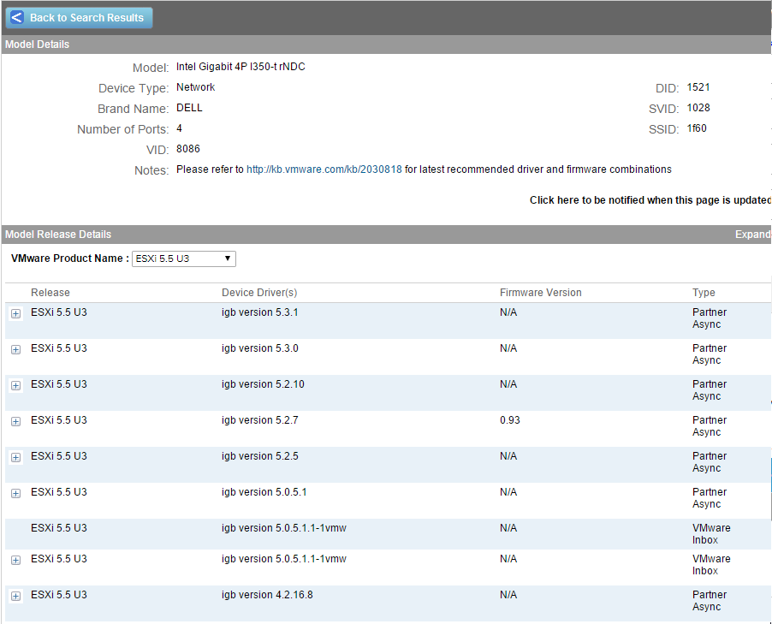Expand the row for igb version 4.2.16.8
Image resolution: width=772 pixels, height=624 pixels.
tap(15, 596)
